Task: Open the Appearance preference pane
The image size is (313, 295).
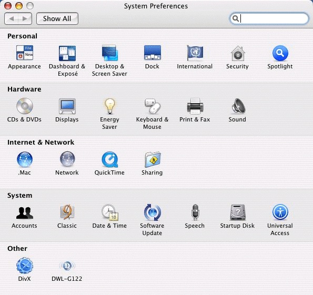Action: pos(25,53)
